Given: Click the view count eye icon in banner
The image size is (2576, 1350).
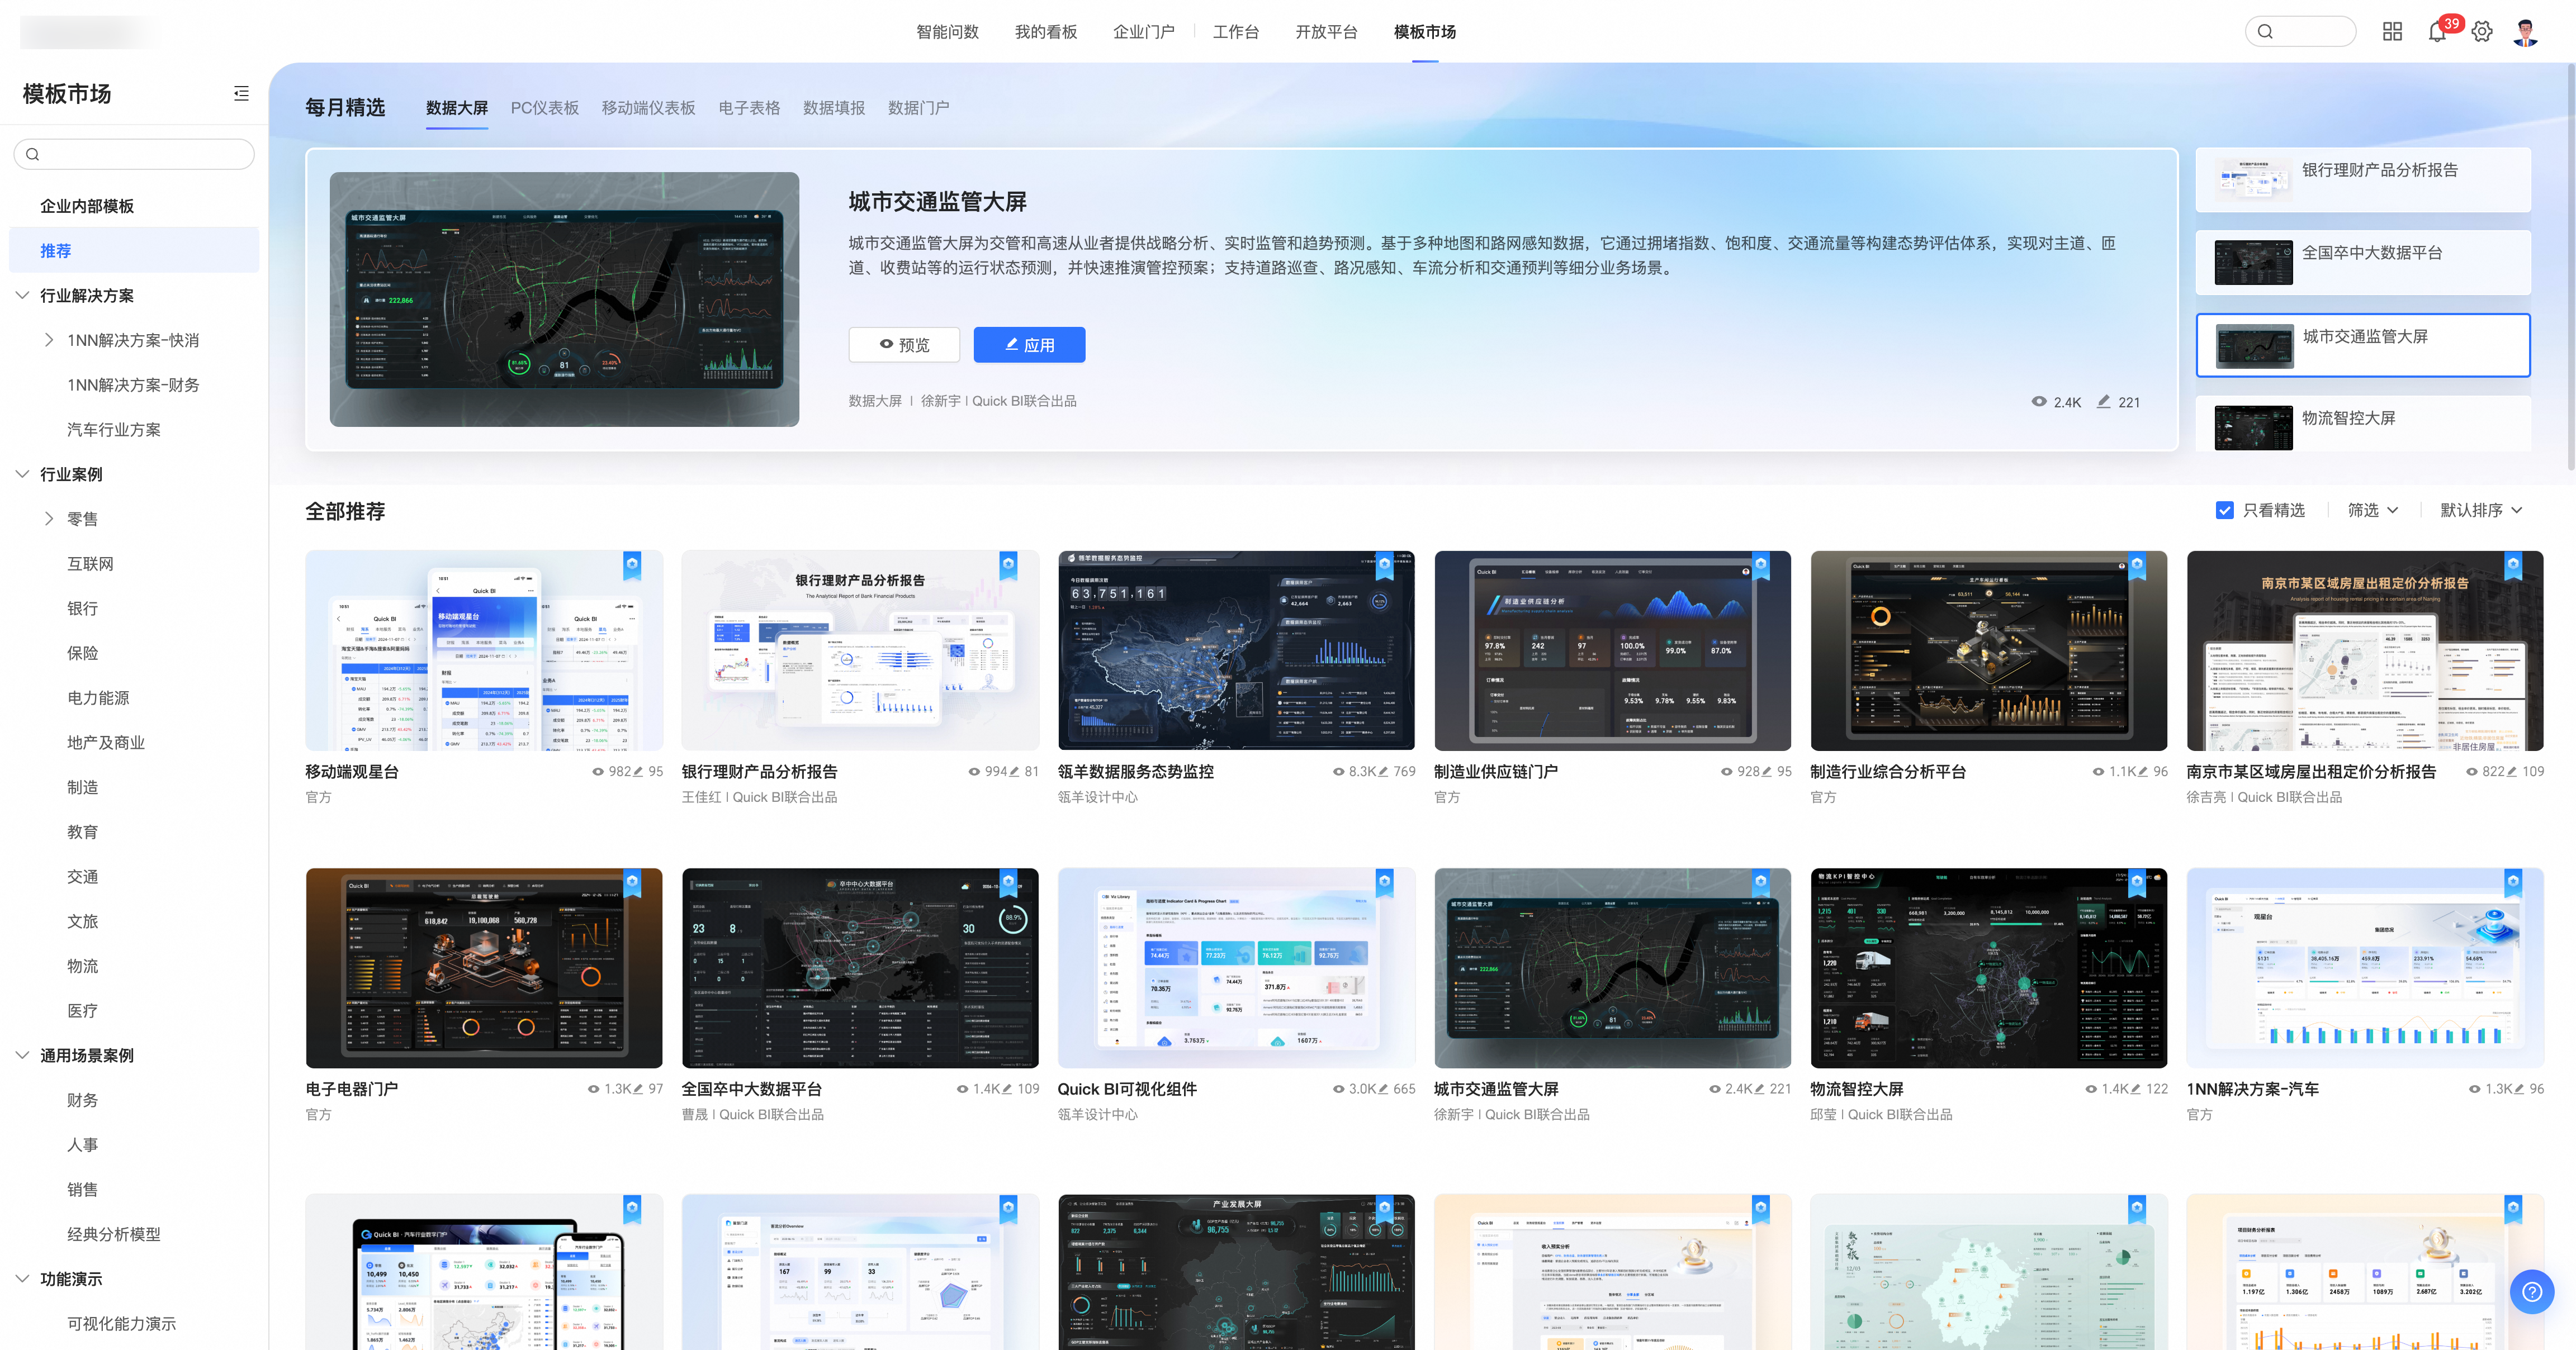Looking at the screenshot, I should (x=2038, y=402).
